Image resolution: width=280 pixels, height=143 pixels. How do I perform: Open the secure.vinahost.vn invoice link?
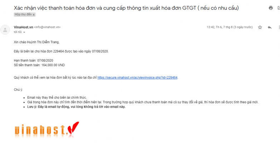click(x=137, y=78)
